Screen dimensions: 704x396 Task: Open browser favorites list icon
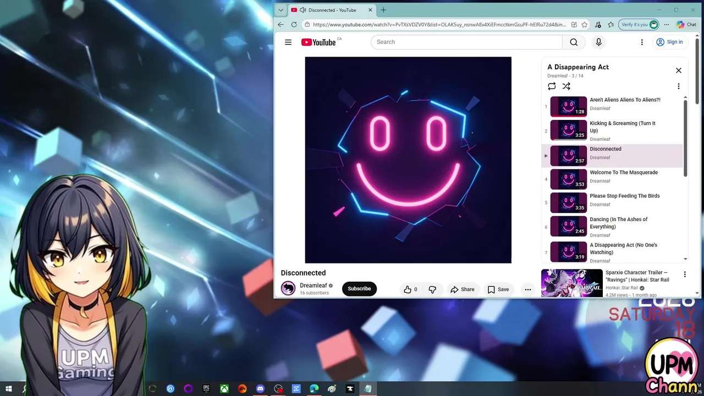611,25
